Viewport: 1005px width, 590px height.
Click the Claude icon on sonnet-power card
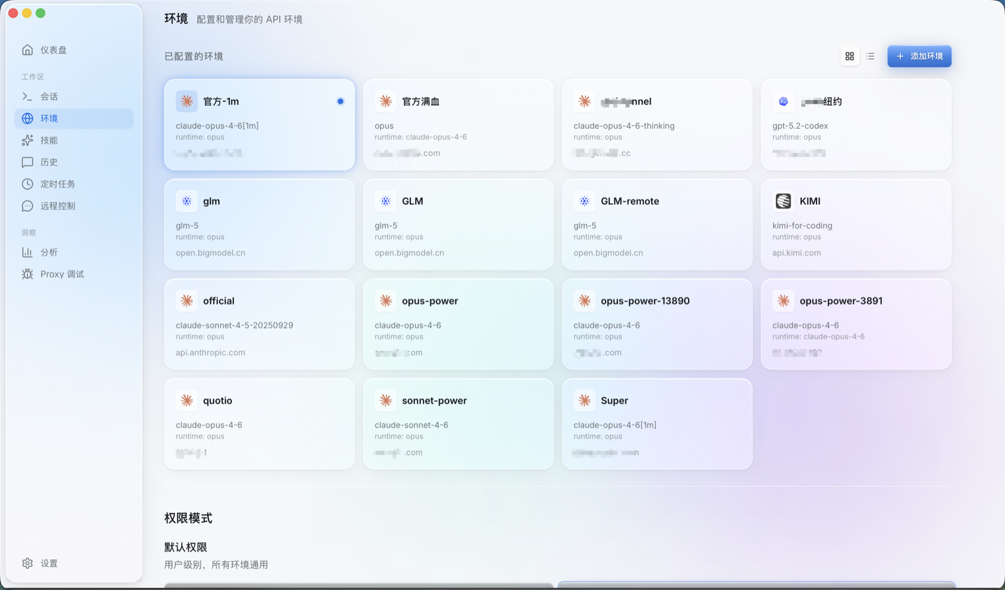(386, 400)
